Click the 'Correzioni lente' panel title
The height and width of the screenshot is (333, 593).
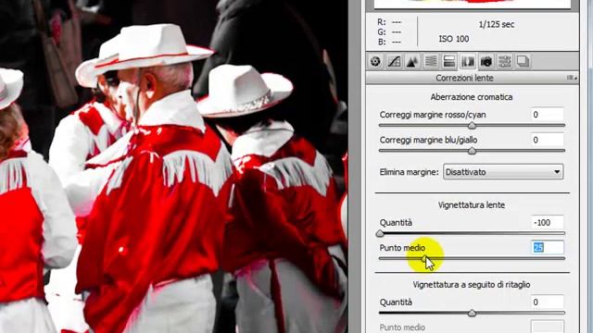click(x=464, y=78)
